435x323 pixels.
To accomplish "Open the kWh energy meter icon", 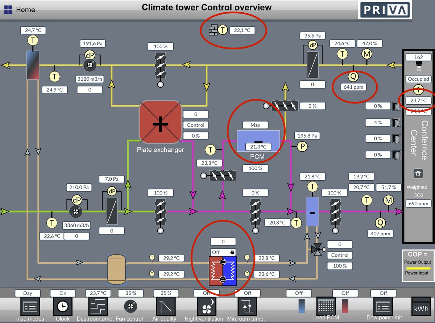I will (x=420, y=307).
